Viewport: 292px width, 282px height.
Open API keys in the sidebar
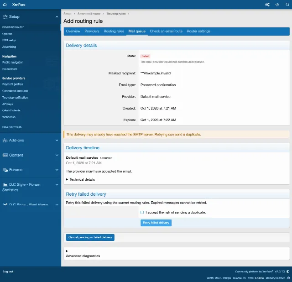(x=8, y=104)
